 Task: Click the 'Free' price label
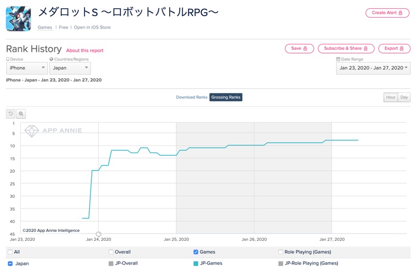point(63,27)
